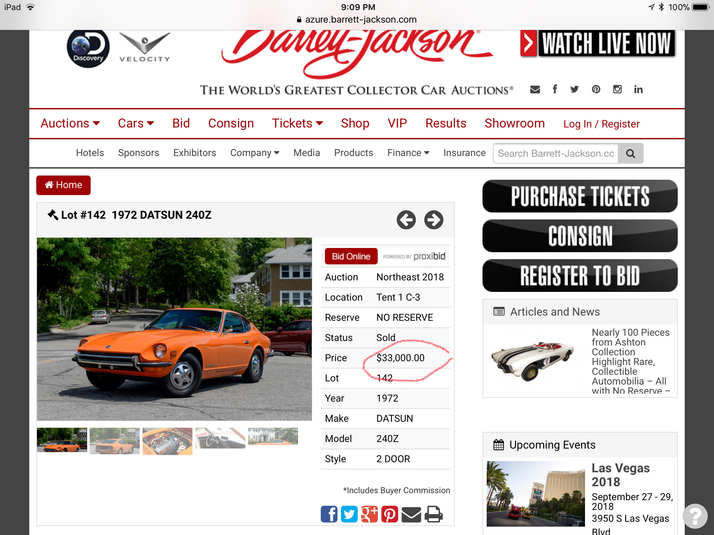Share the lot on Twitter
The width and height of the screenshot is (714, 535).
coord(349,514)
